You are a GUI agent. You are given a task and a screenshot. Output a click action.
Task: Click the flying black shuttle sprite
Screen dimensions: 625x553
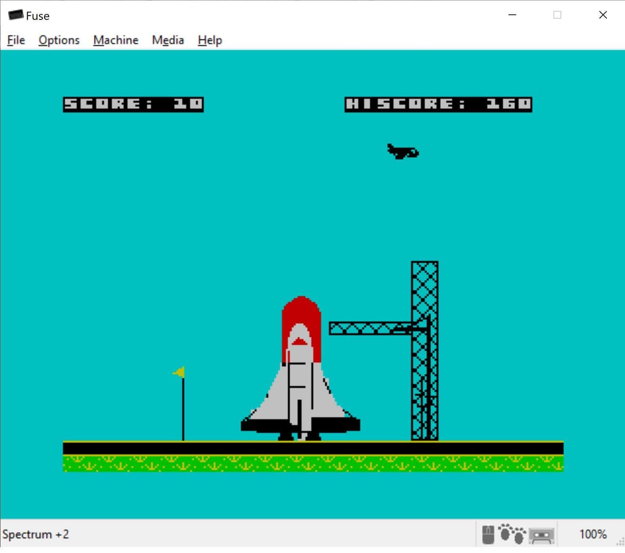point(403,152)
